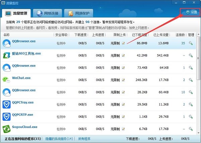Select the SogouCloud.exe process name
Image resolution: width=201 pixels, height=143 pixels.
coord(24,127)
